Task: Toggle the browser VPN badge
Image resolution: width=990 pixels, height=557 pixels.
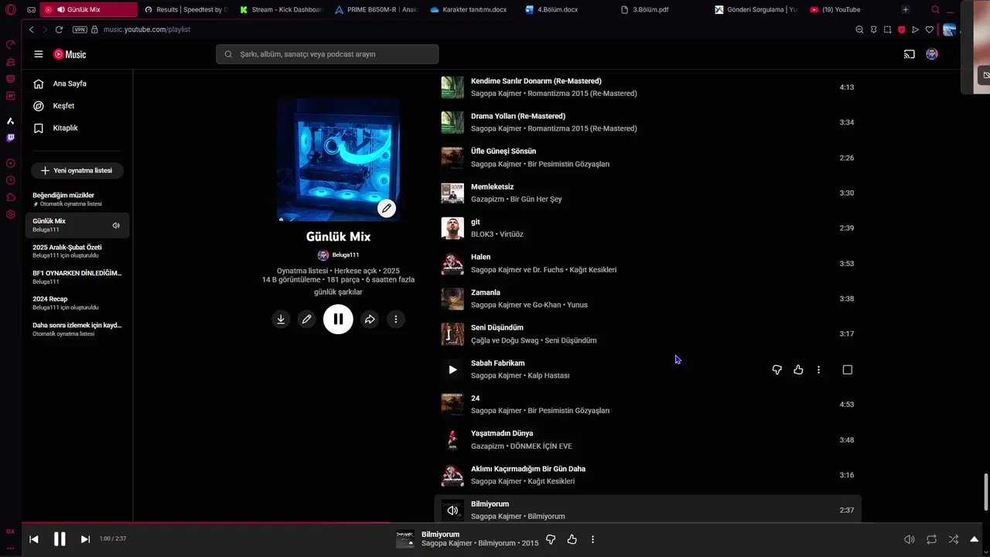Action: click(x=80, y=29)
